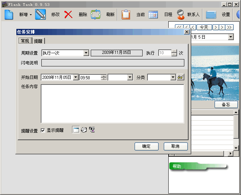Click the 确定 button
The height and width of the screenshot is (195, 241).
(x=146, y=146)
